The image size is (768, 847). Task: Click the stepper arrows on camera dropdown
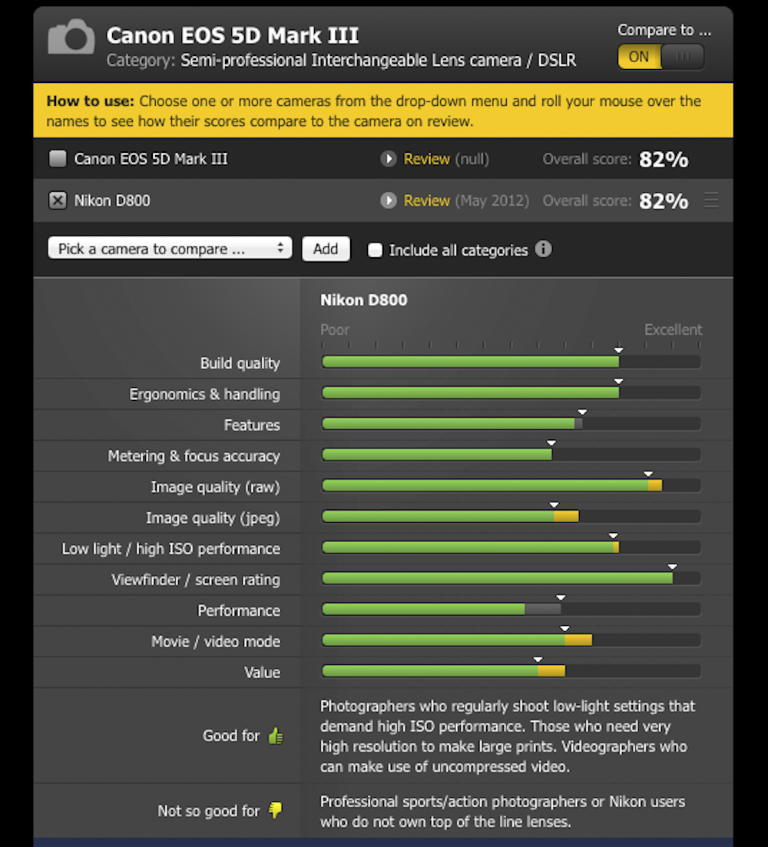pyautogui.click(x=280, y=248)
